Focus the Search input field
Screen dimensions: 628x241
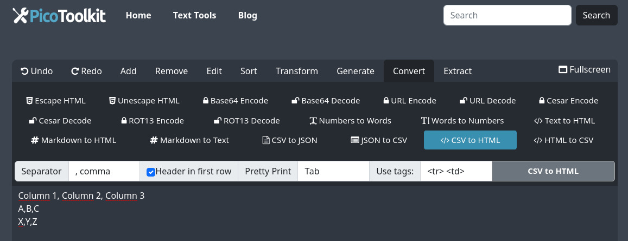pos(507,15)
